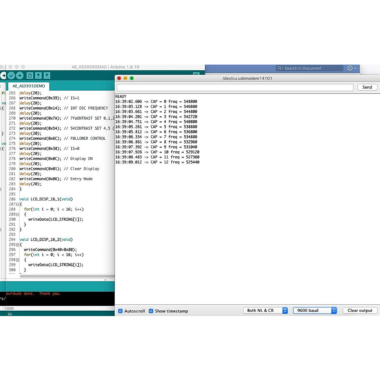Open a sketch using the up-arrow icon
Viewport: 380px width, 380px height.
[x=38, y=75]
